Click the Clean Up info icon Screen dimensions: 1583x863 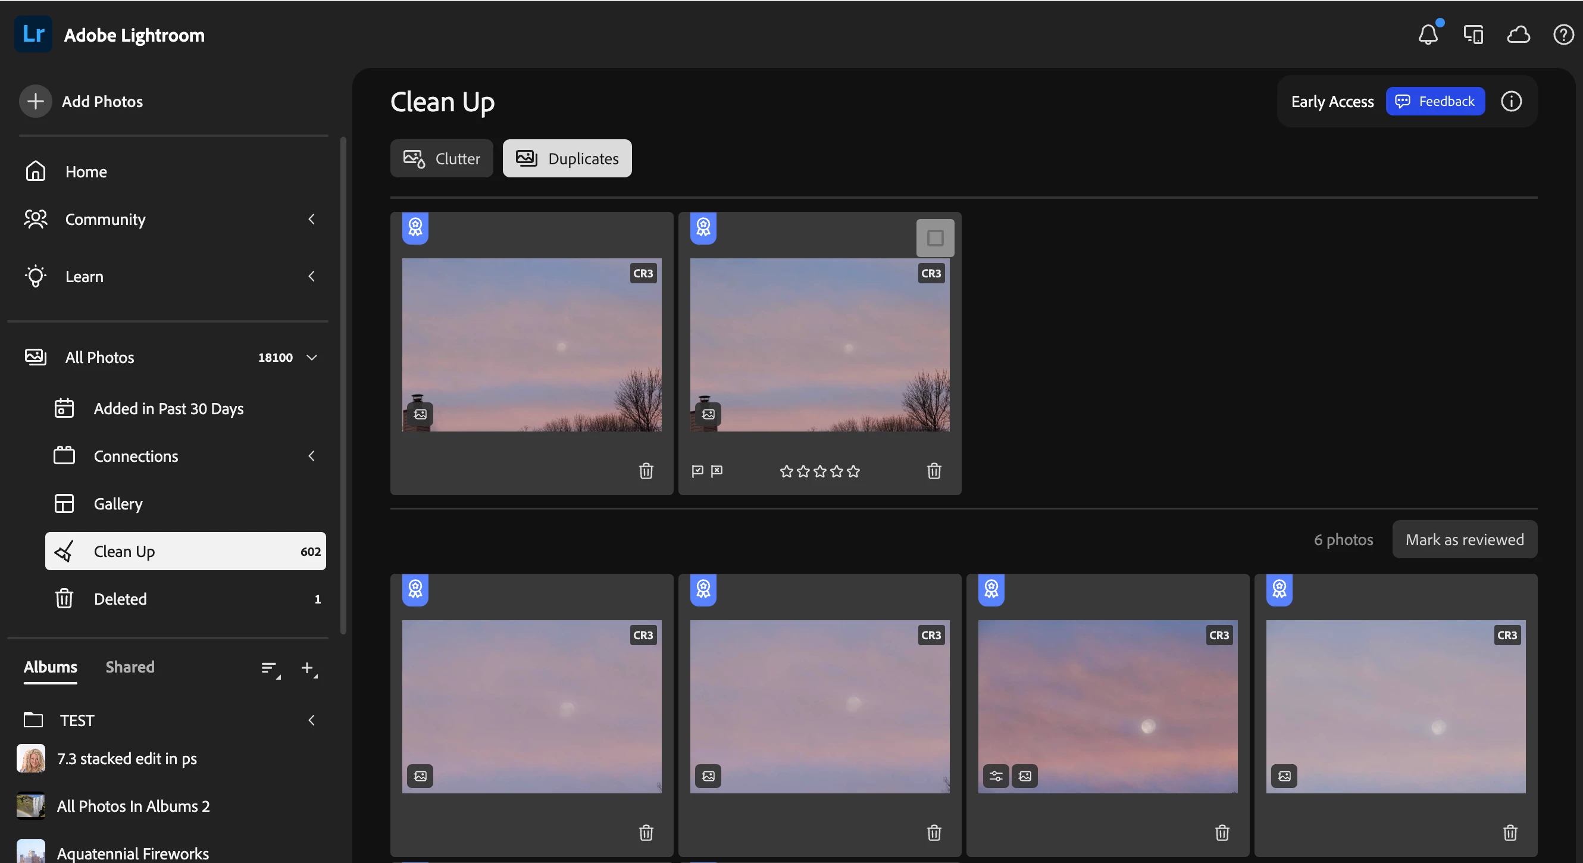pyautogui.click(x=1511, y=101)
